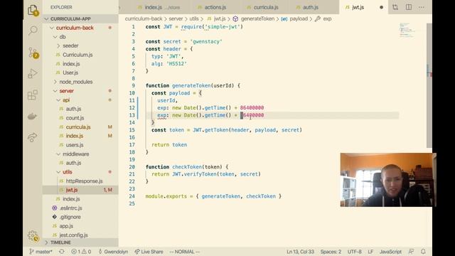
Task: Go to line via Ln 13, Col 33
Action: (x=300, y=252)
